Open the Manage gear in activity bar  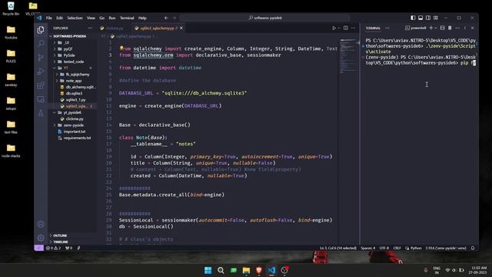pyautogui.click(x=41, y=238)
